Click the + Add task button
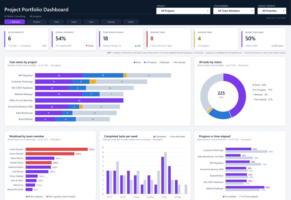Screen dimensions: 291x200 (15, 22)
